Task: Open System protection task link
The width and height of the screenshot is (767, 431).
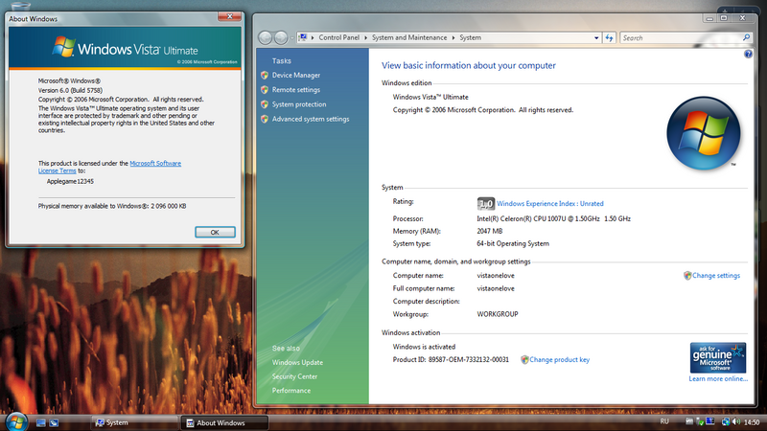Action: (x=299, y=104)
